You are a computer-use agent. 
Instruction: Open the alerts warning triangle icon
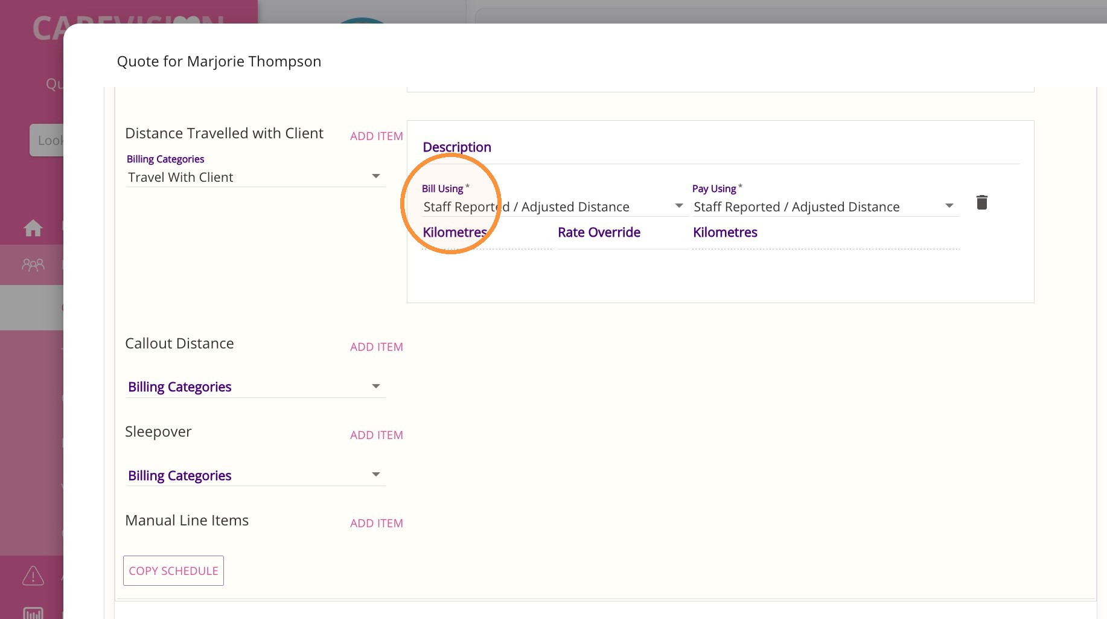33,576
